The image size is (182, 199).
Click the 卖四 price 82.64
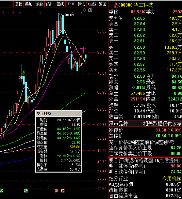pos(140,24)
